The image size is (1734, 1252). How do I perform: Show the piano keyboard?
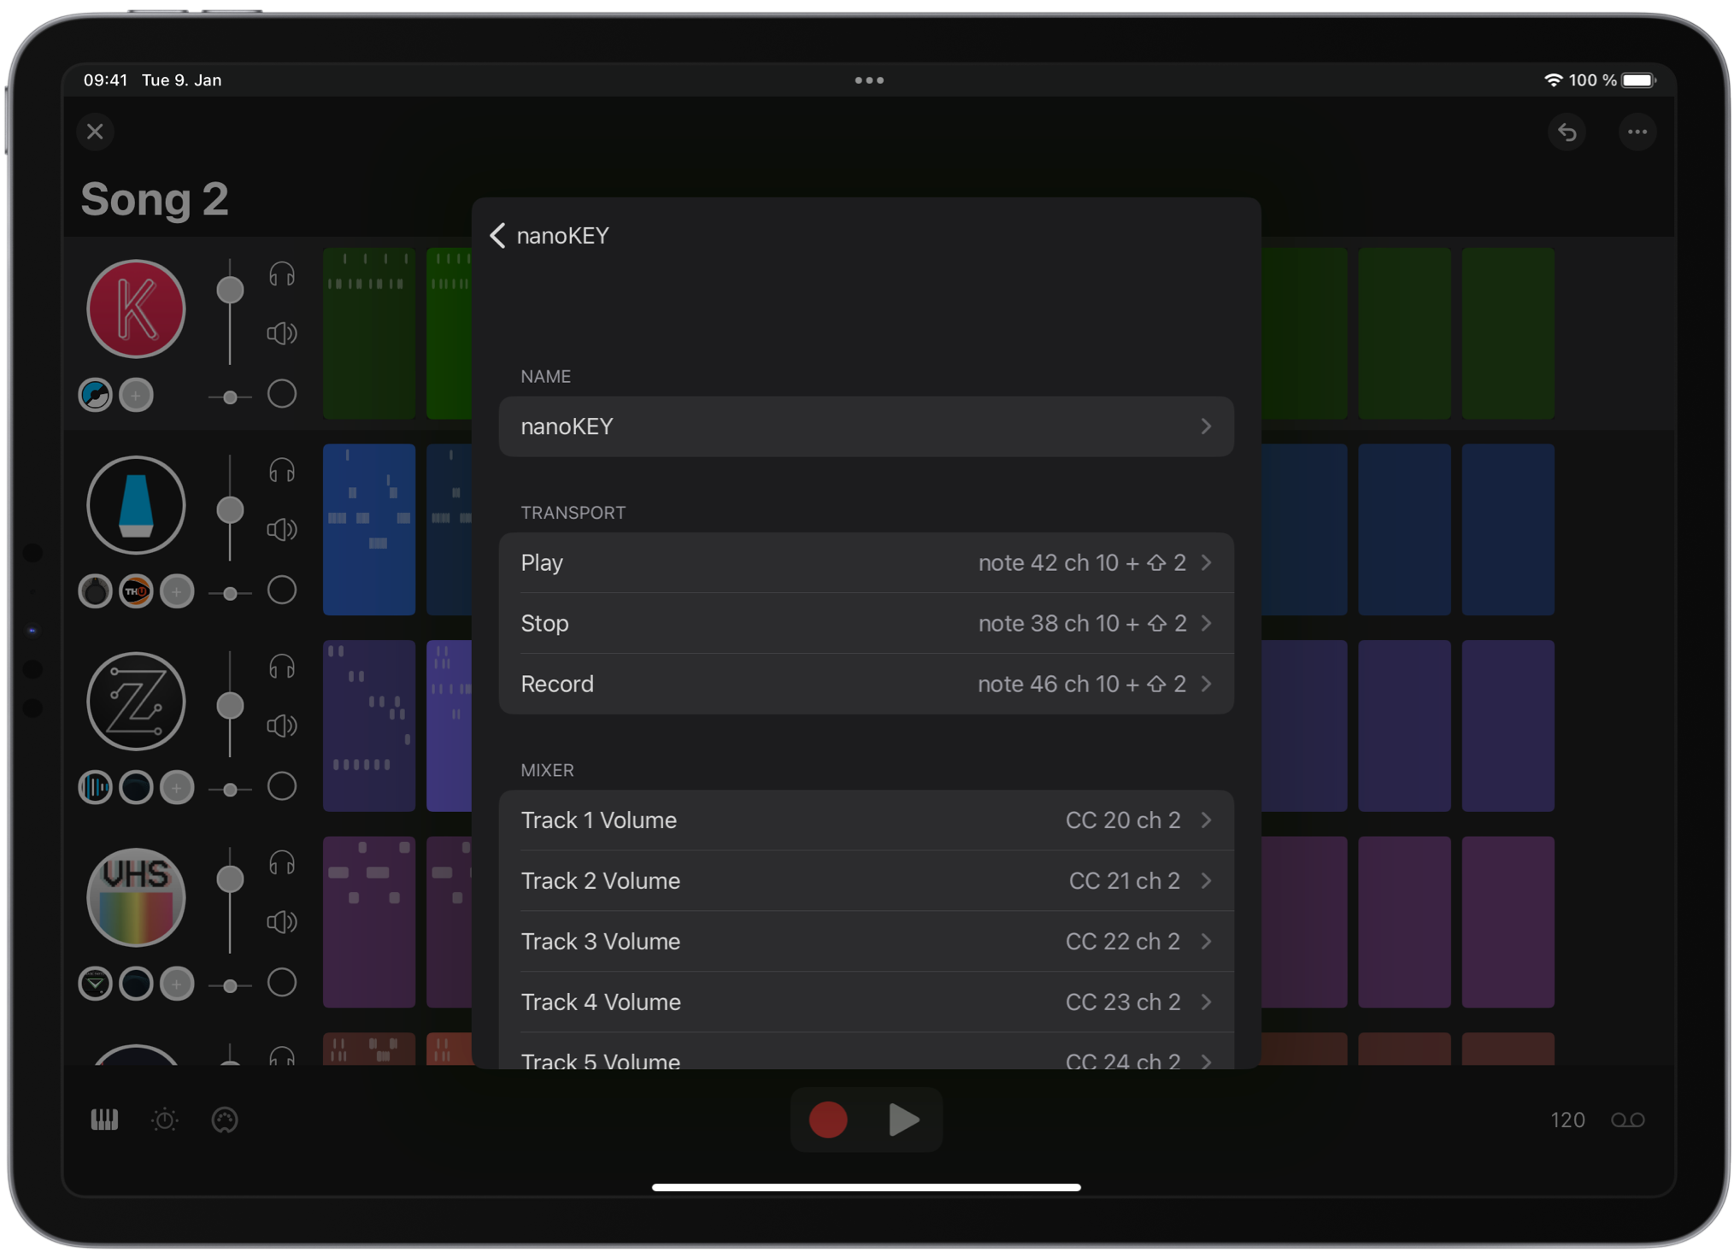[x=104, y=1120]
